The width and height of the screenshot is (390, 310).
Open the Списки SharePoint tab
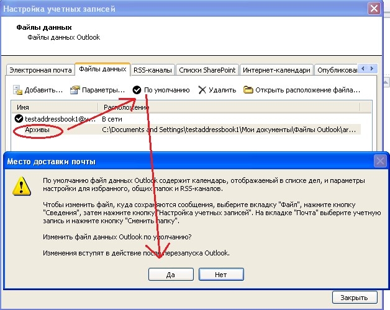click(207, 70)
